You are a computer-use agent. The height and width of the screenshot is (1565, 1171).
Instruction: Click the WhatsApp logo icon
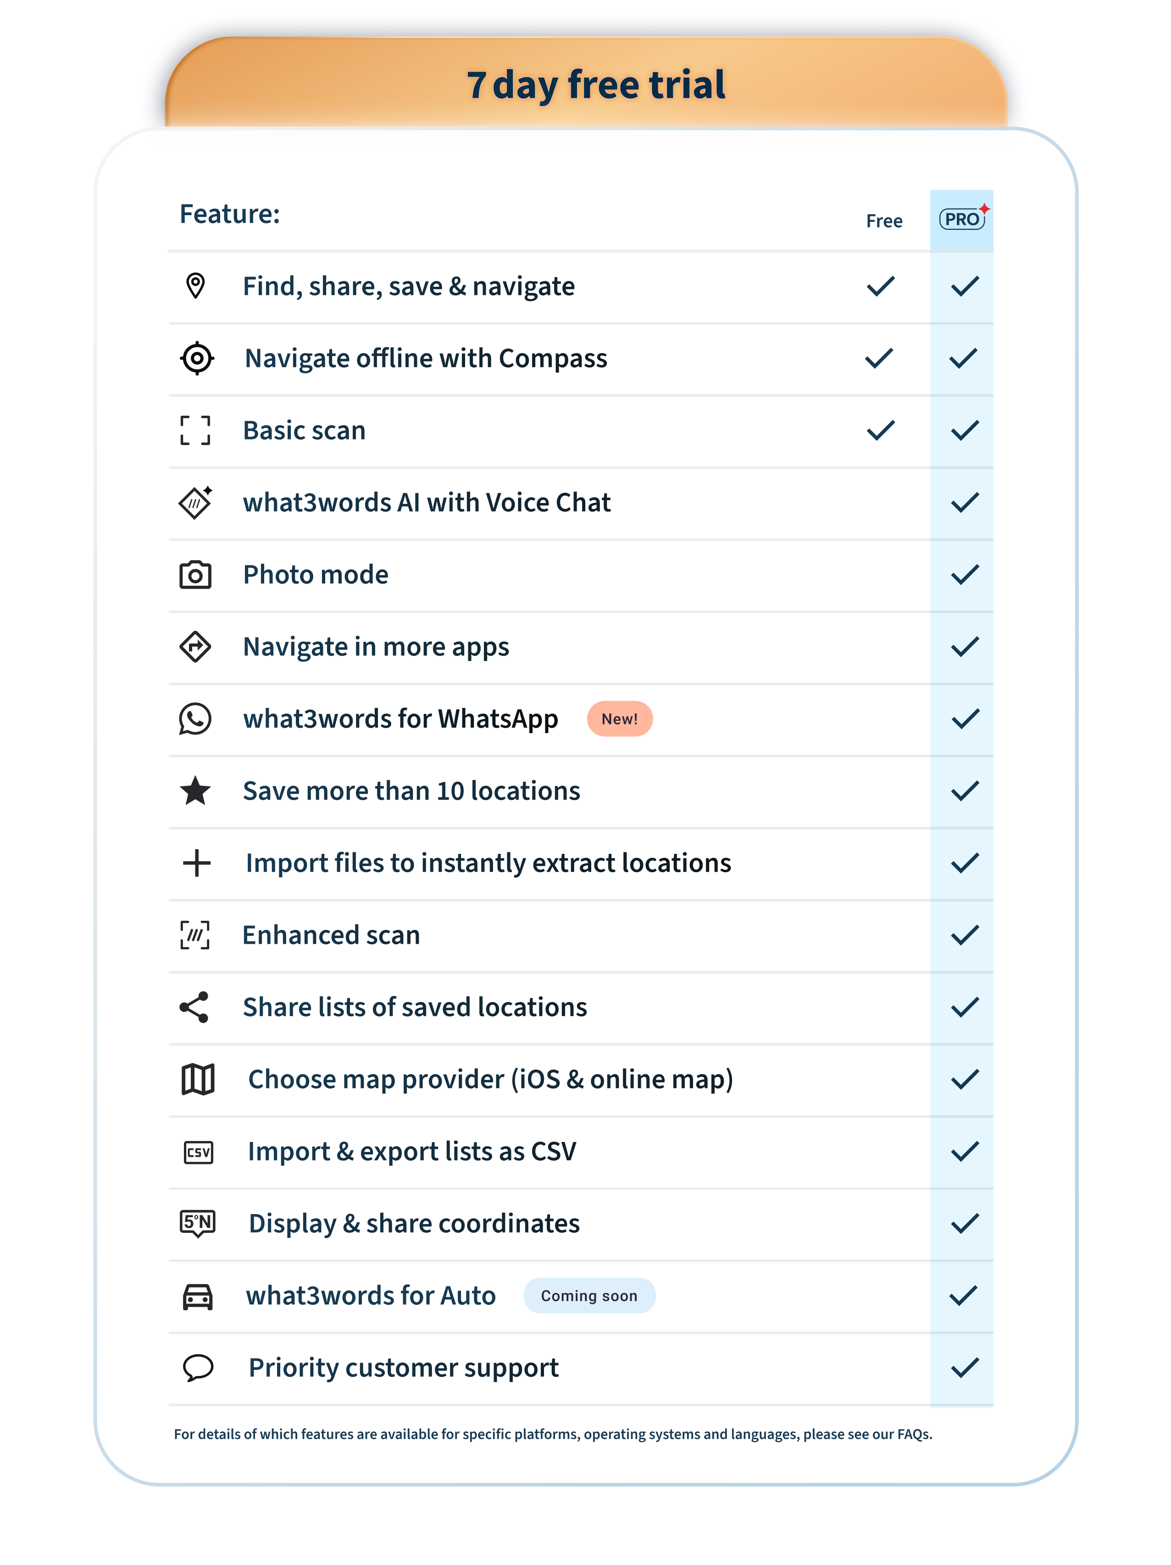click(x=195, y=719)
